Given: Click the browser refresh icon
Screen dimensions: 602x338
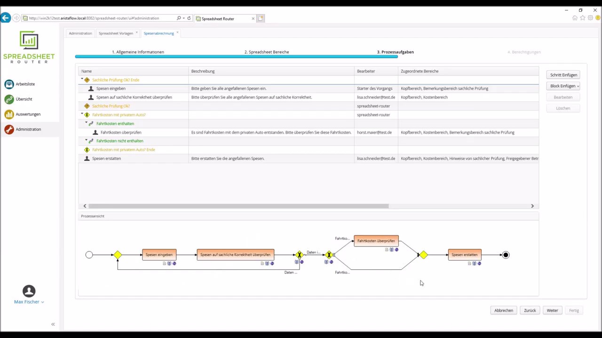Looking at the screenshot, I should (189, 18).
